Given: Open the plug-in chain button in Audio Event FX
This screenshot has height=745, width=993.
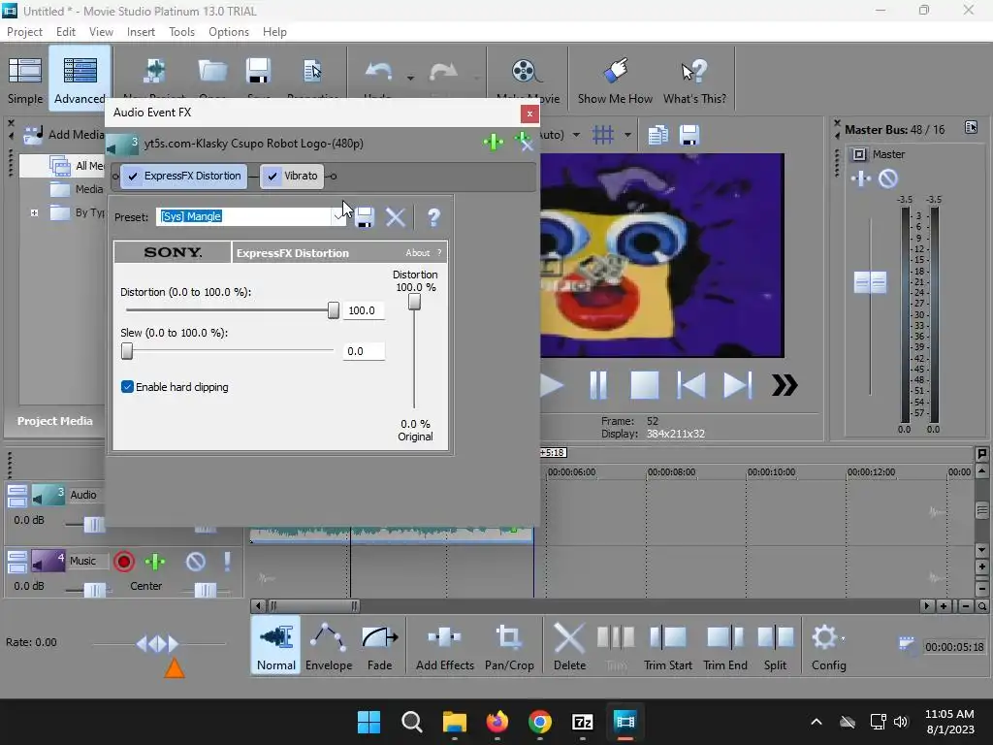Looking at the screenshot, I should click(x=493, y=142).
